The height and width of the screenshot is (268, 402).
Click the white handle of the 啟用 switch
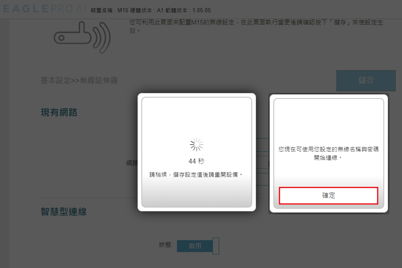coord(216,246)
